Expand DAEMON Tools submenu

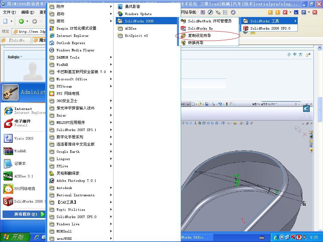(x=80, y=57)
